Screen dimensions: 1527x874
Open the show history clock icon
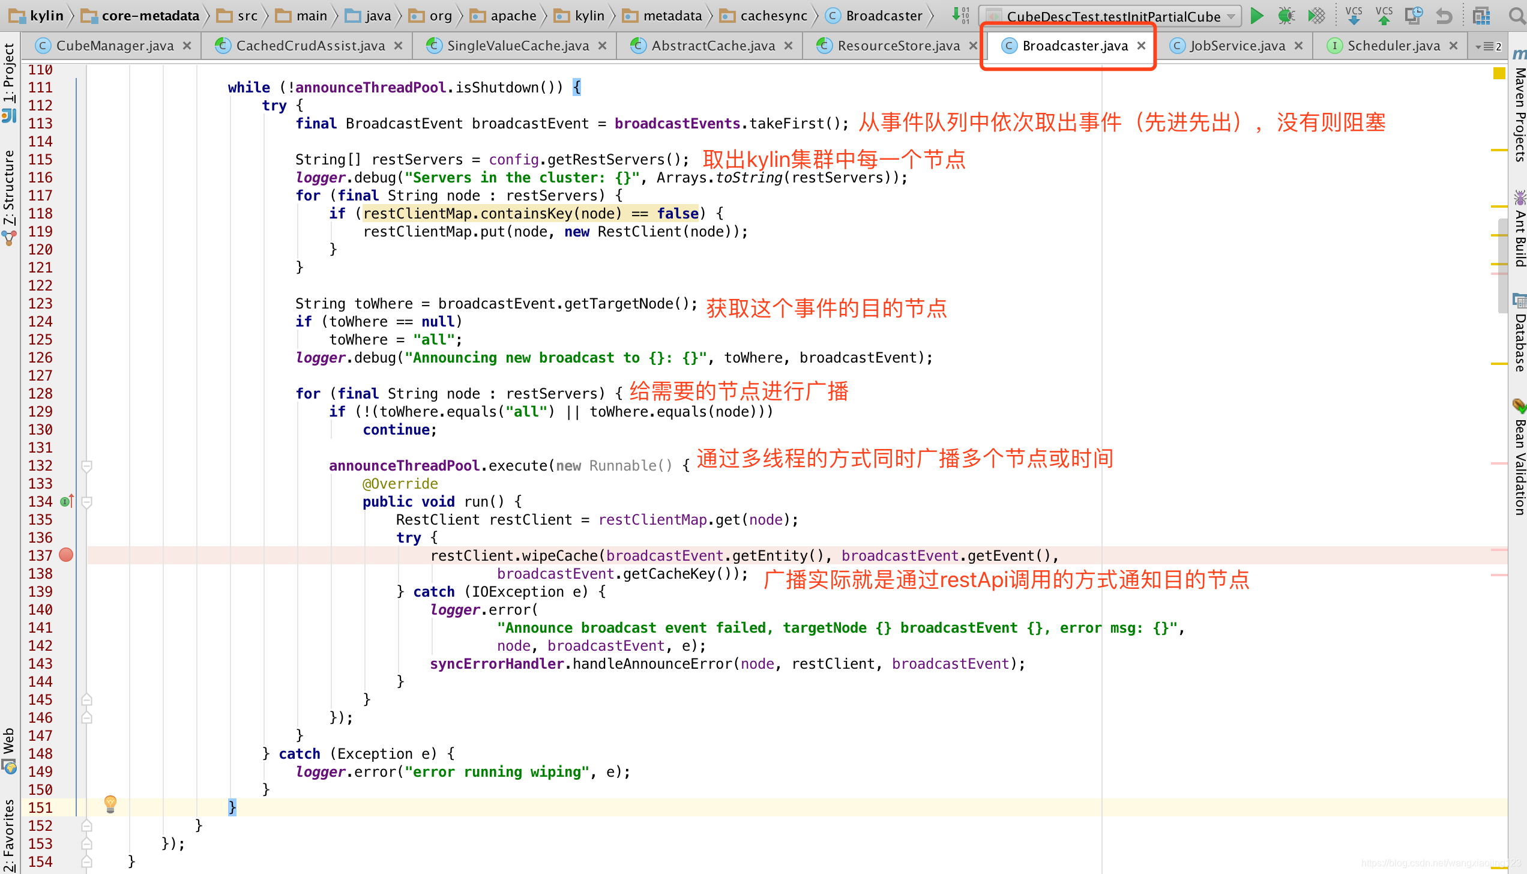pos(1414,16)
